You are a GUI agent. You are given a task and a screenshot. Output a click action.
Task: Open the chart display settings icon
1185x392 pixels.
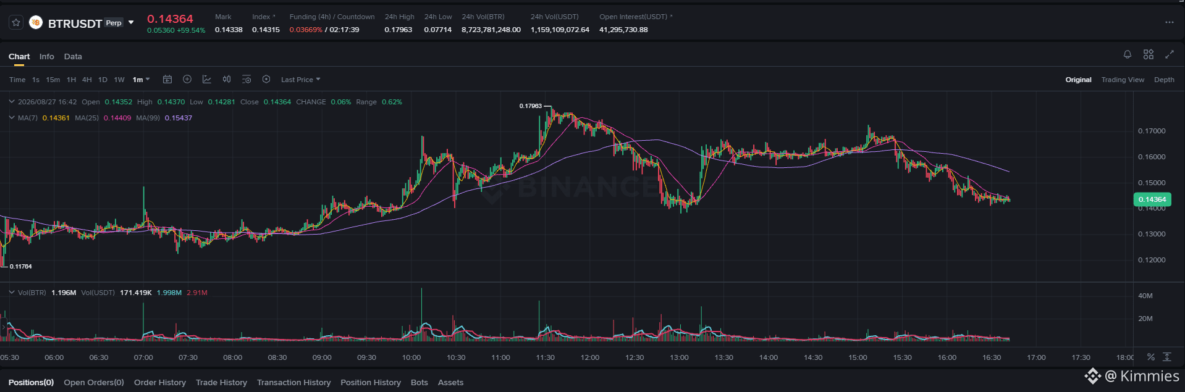pos(247,80)
